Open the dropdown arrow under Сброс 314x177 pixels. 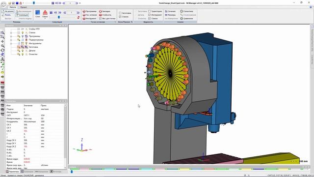[45, 19]
